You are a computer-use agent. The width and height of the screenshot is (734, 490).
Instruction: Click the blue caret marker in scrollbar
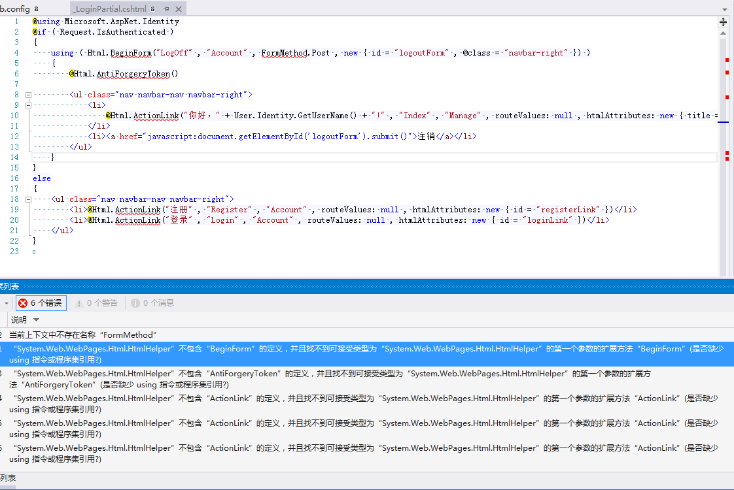click(724, 122)
